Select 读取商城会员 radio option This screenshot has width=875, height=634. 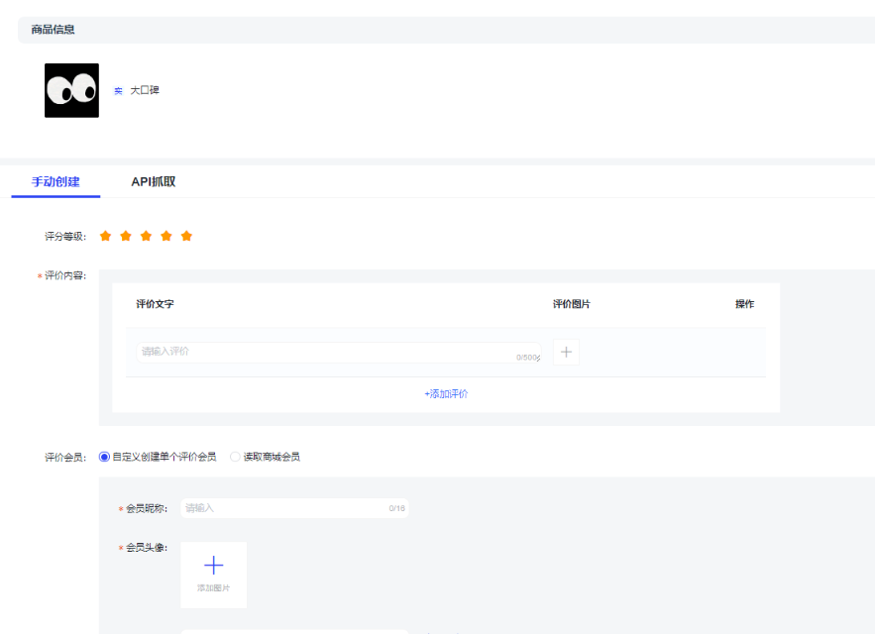[x=236, y=457]
